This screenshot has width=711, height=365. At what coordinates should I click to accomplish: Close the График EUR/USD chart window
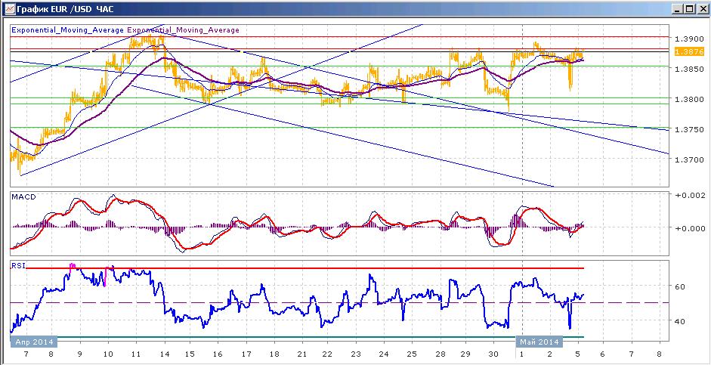[x=701, y=8]
